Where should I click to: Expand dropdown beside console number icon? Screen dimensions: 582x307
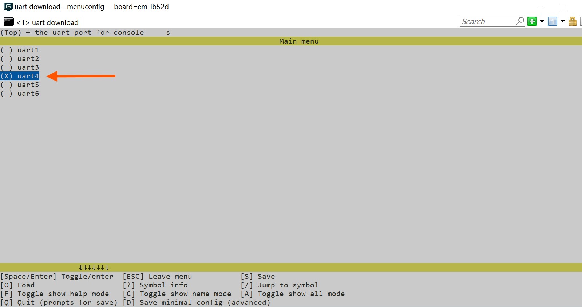562,21
